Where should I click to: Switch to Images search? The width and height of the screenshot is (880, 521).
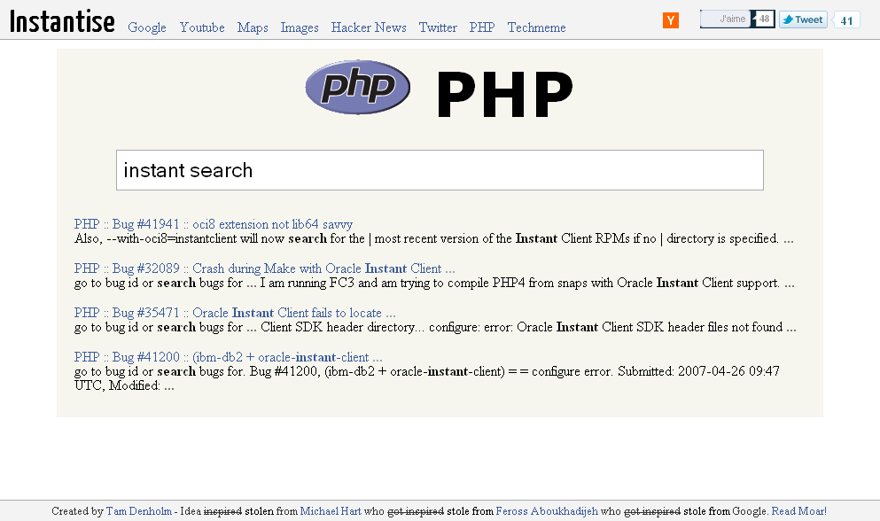(x=300, y=27)
